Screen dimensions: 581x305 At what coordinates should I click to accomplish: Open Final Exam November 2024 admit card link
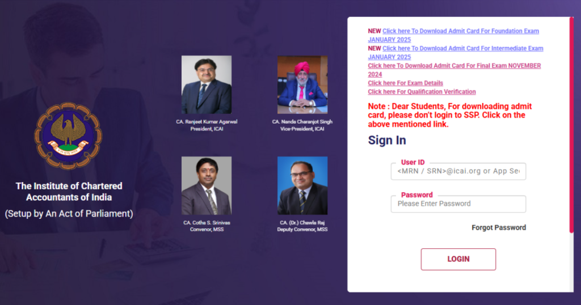tap(454, 70)
